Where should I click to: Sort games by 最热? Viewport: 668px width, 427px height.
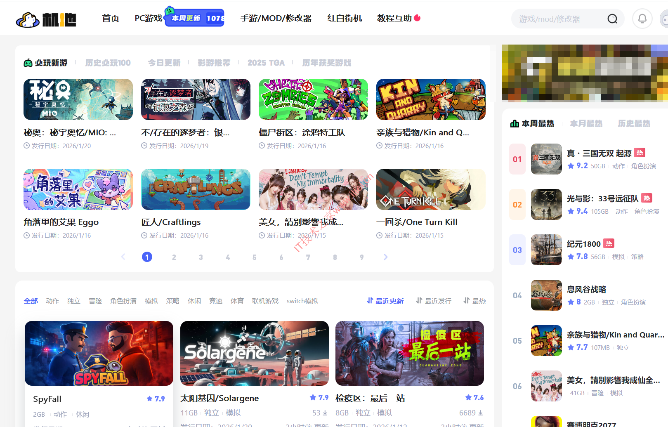click(474, 301)
